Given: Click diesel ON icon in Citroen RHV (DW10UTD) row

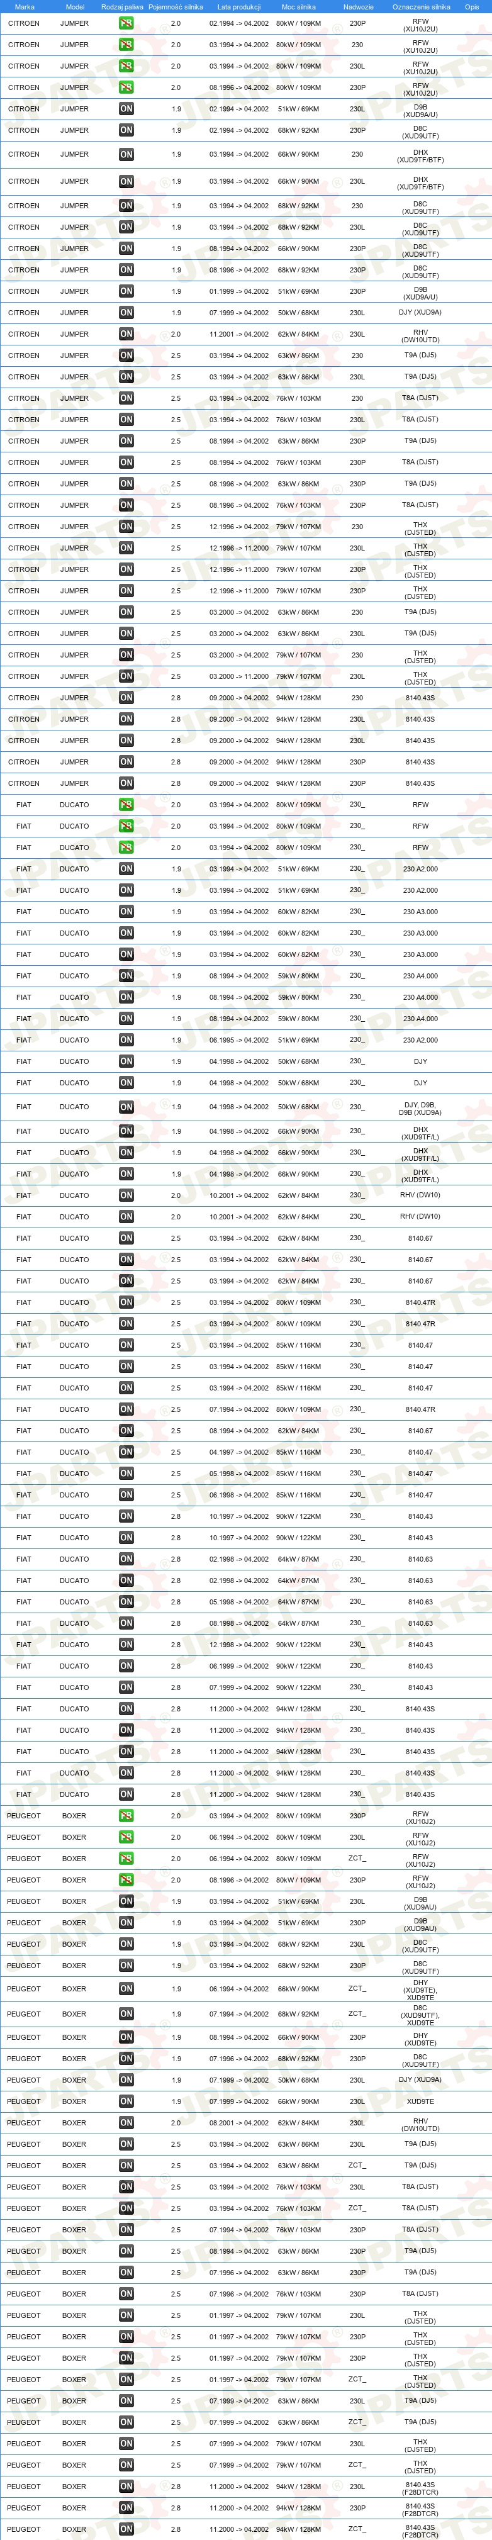Looking at the screenshot, I should (x=126, y=334).
